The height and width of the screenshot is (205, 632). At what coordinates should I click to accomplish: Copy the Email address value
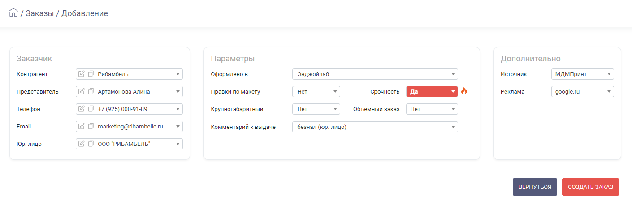[91, 126]
